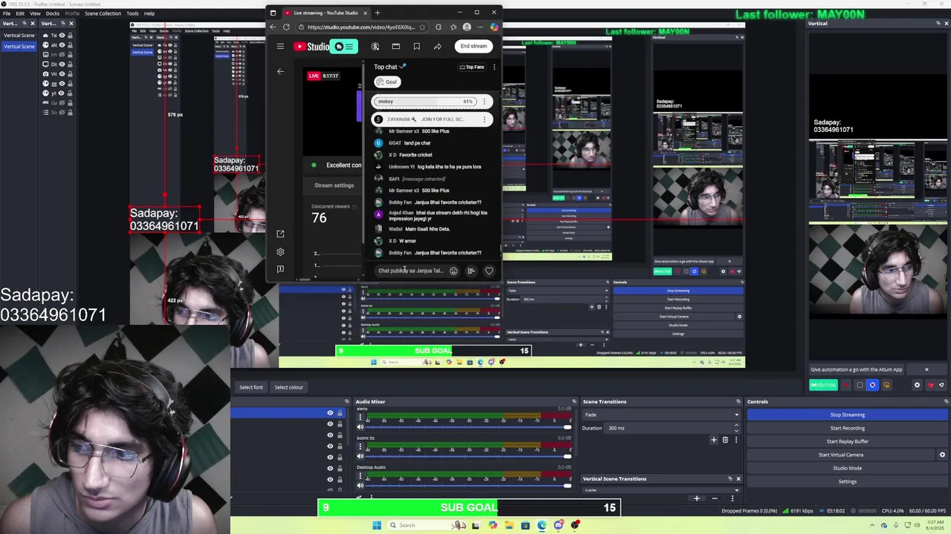Show the hidden image source
The image size is (951, 534).
[x=62, y=55]
